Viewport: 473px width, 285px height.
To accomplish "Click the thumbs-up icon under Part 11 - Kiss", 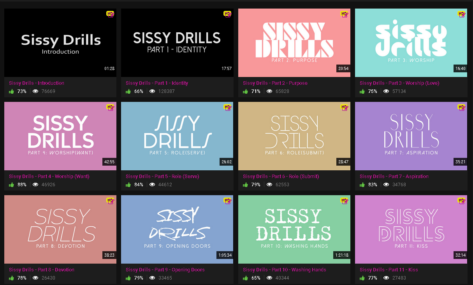I will click(x=362, y=278).
